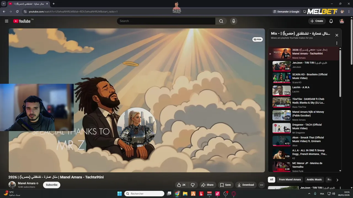Start voice search with microphone icon
Image resolution: width=353 pixels, height=198 pixels.
[234, 21]
